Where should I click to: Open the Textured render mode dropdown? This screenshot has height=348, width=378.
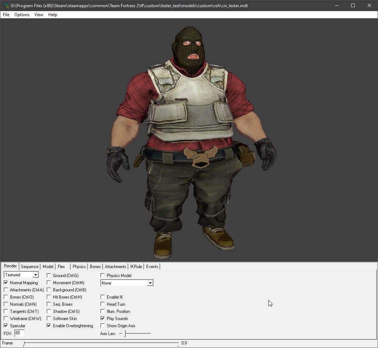(x=21, y=275)
